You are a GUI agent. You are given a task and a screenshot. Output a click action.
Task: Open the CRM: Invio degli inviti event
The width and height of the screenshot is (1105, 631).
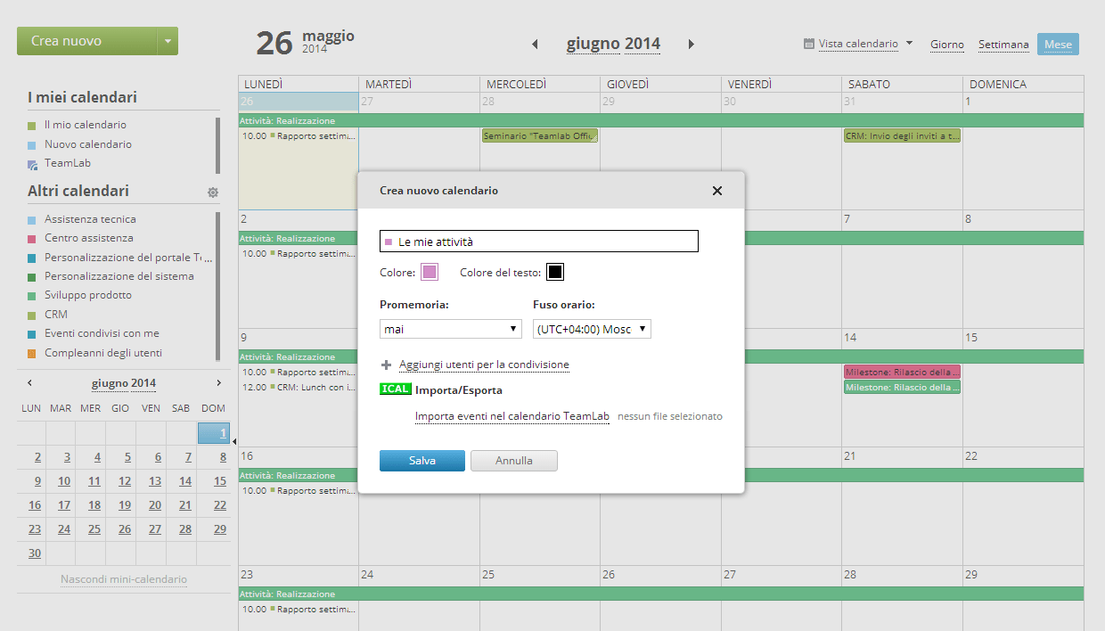point(902,136)
